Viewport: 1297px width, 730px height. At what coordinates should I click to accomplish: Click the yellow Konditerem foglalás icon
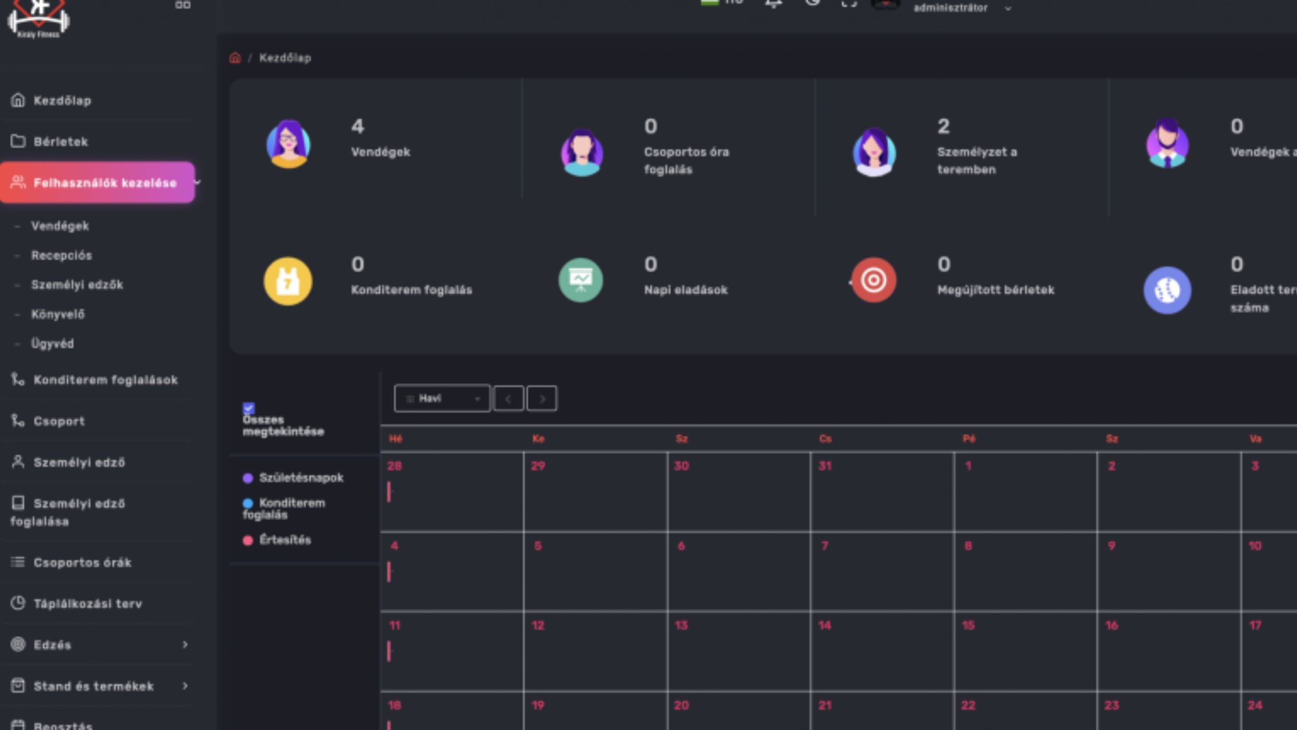(288, 281)
